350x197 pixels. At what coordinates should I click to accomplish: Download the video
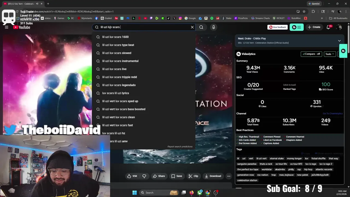click(x=213, y=176)
